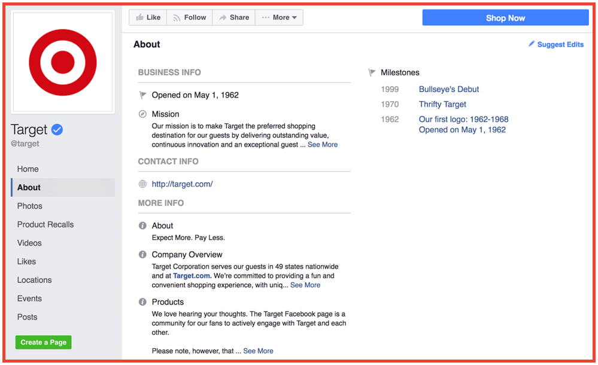598x365 pixels.
Task: Expand Company Overview with See More
Action: coord(305,285)
